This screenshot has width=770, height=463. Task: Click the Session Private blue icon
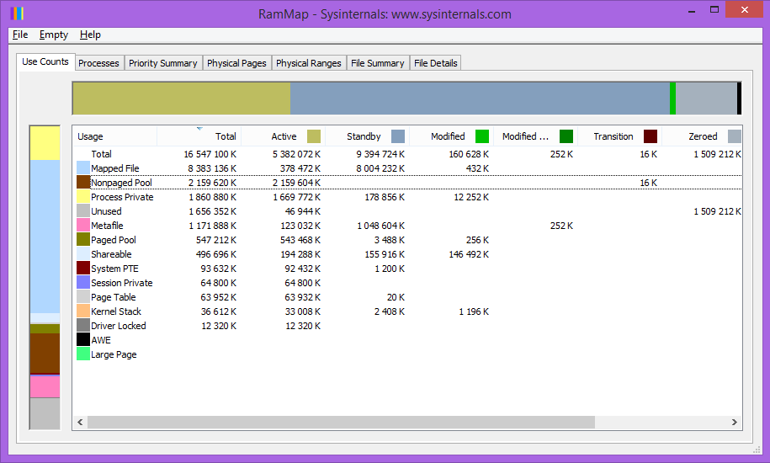(x=83, y=283)
